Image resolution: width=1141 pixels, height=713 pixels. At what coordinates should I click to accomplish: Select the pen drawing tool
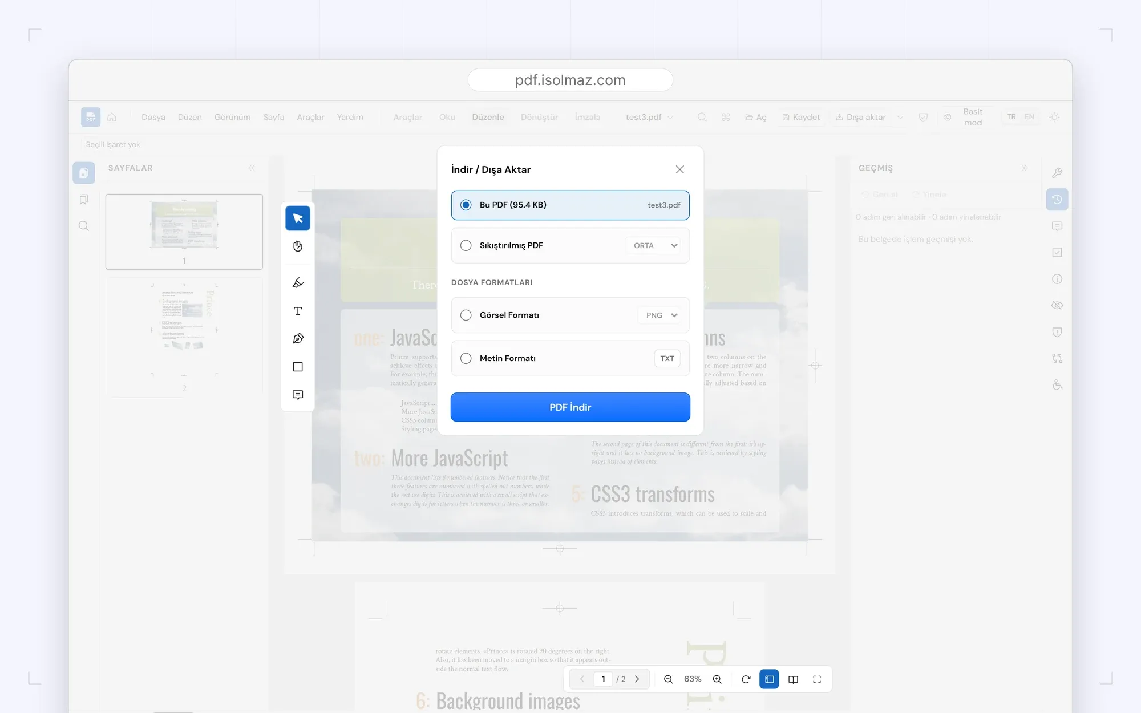point(298,339)
